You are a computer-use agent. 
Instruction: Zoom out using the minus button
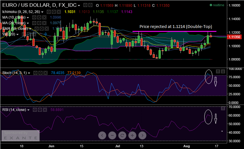pyautogui.click(x=112, y=135)
